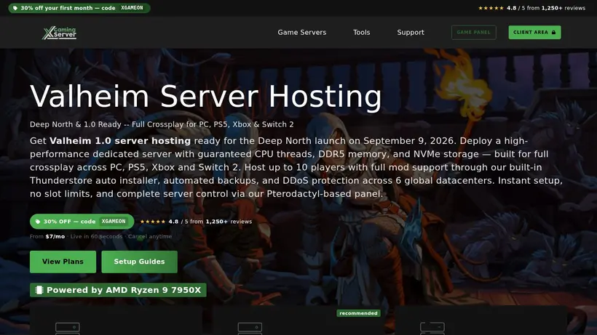Click the top-right 1,250+ reviews text
597x335 pixels.
pyautogui.click(x=564, y=8)
